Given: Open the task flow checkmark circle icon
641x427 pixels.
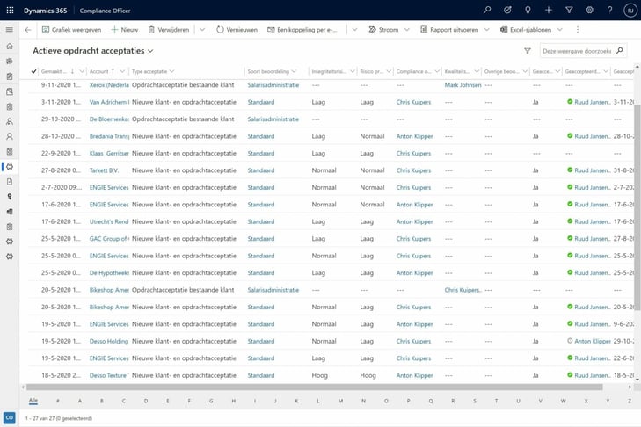Looking at the screenshot, I should pyautogui.click(x=507, y=10).
